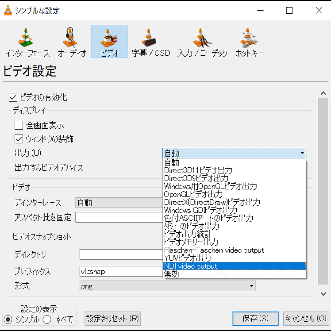Choose YUVビデオ出力 option
Viewport: 331px width, 331px height.
tap(235, 258)
